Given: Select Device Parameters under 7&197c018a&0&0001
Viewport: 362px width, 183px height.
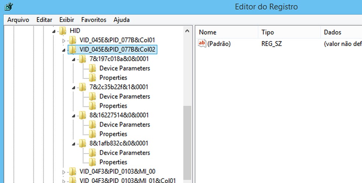Looking at the screenshot, I should 125,68.
